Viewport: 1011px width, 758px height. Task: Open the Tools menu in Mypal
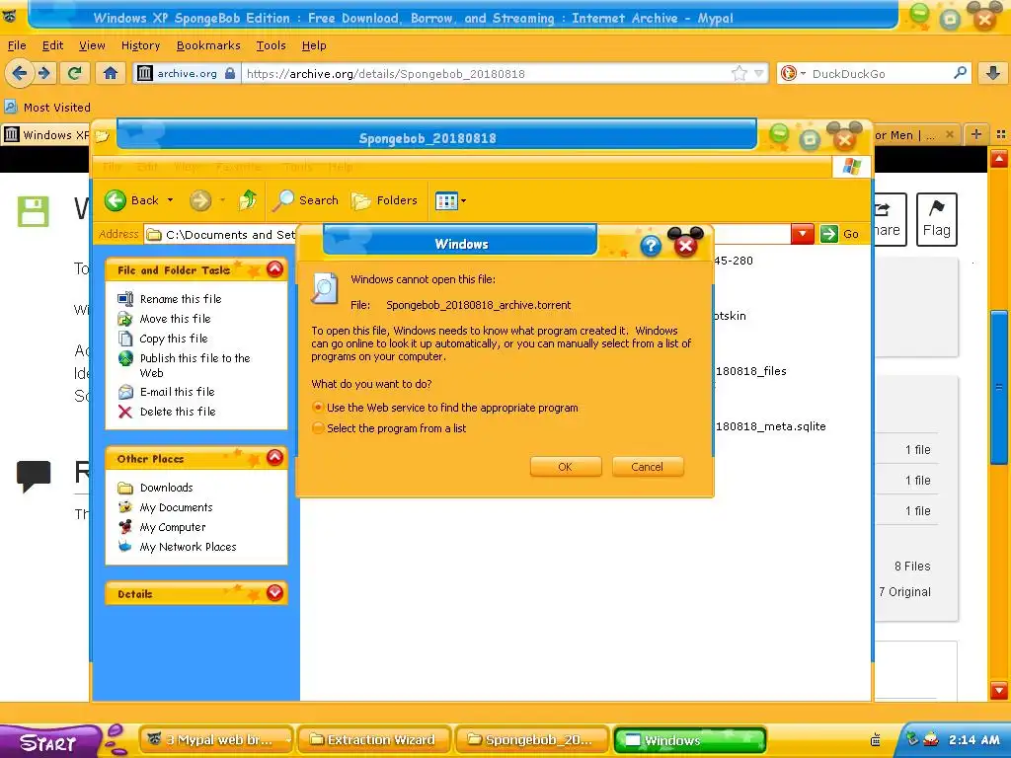click(271, 45)
